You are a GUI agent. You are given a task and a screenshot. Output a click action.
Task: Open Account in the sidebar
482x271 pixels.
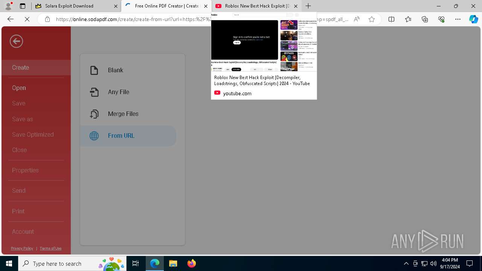[23, 231]
